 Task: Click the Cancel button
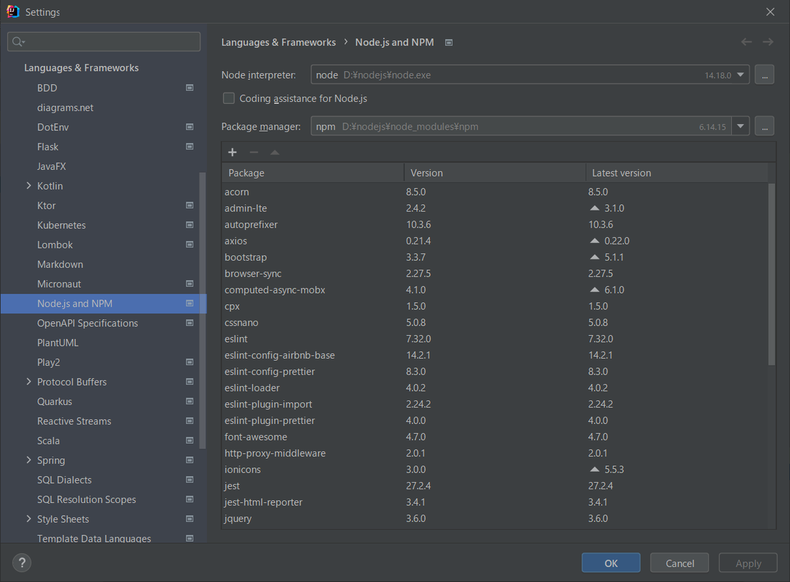point(679,563)
